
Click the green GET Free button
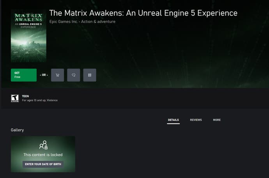(x=24, y=75)
